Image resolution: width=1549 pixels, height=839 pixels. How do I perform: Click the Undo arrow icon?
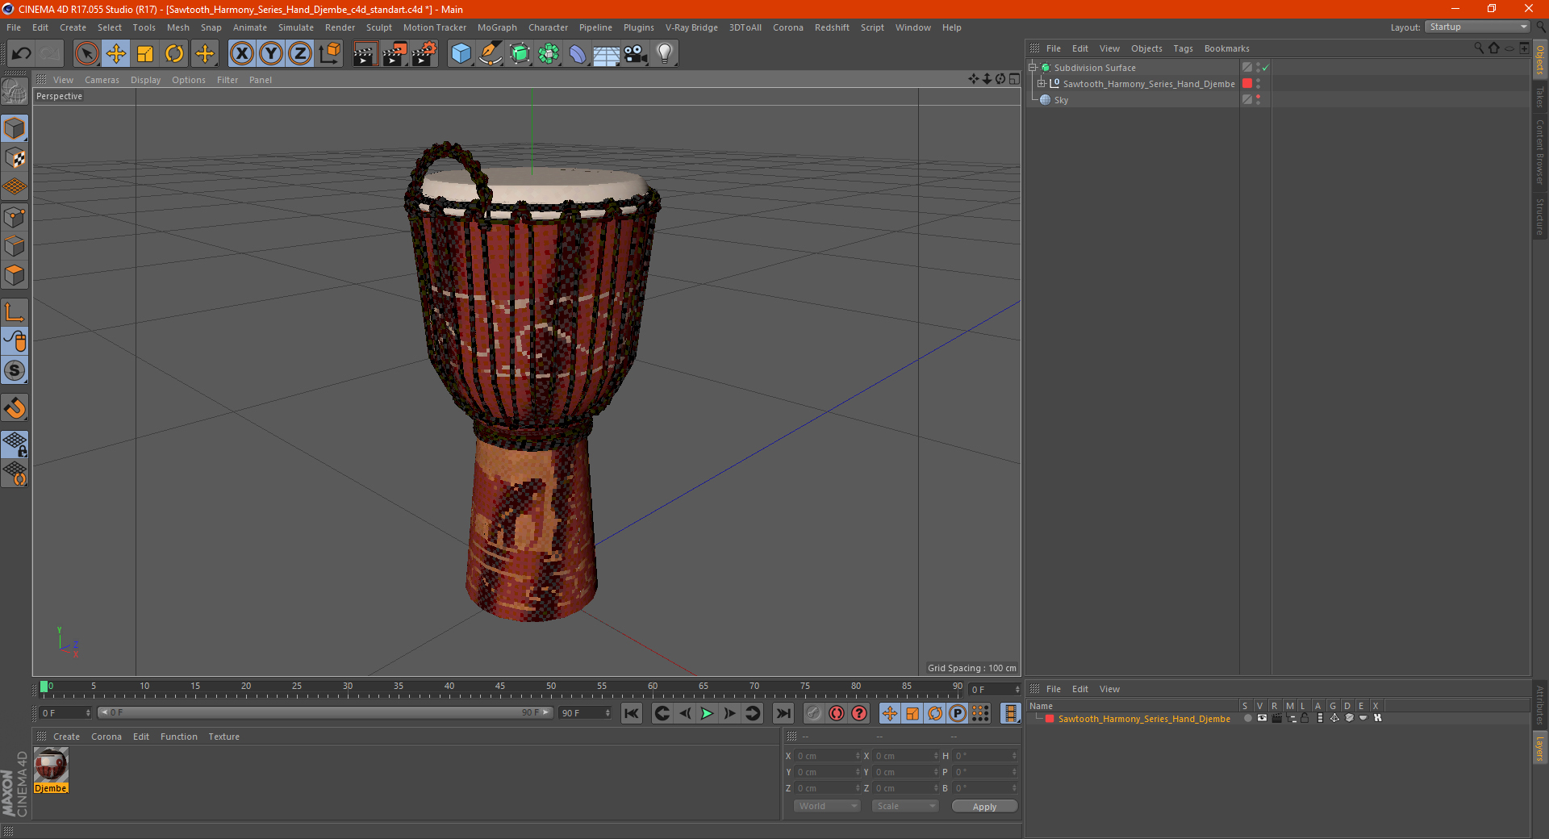22,54
